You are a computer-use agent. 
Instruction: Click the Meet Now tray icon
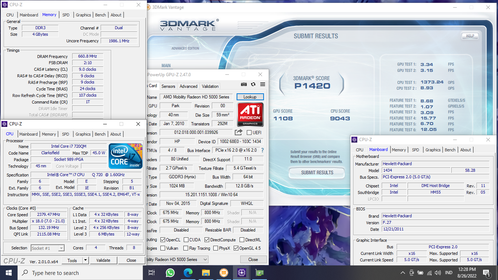point(412,273)
